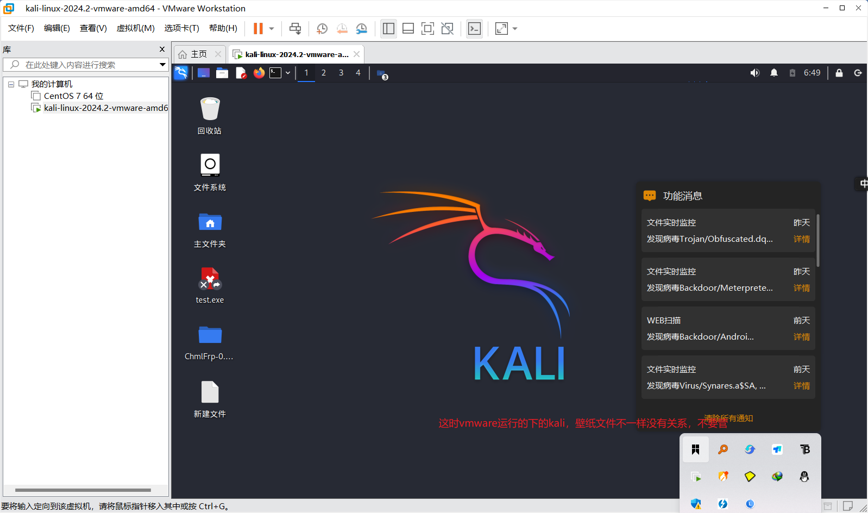Open the 文件(F) menu
868x513 pixels.
click(21, 28)
